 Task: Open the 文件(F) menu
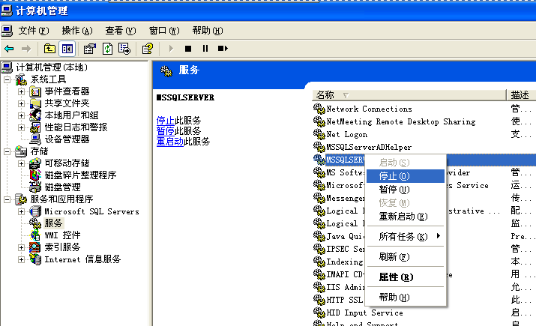tap(34, 31)
